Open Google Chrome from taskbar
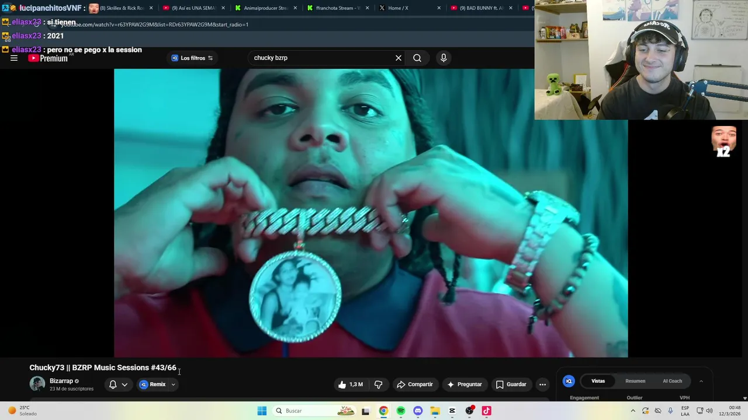 tap(383, 411)
